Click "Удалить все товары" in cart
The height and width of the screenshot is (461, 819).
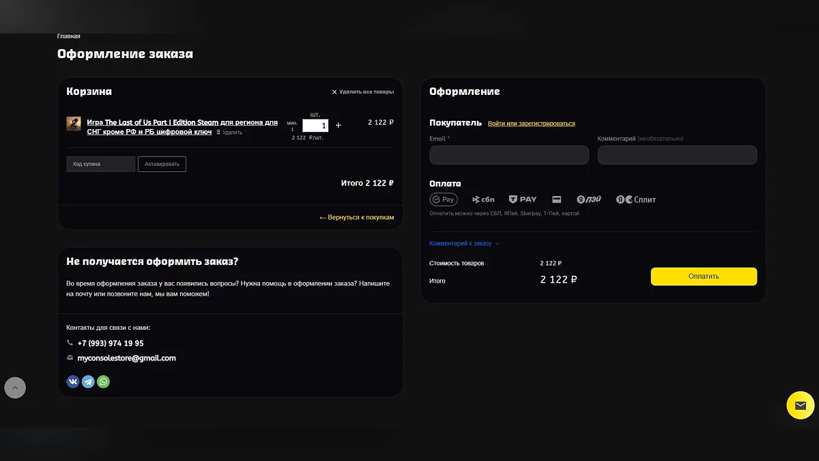click(362, 92)
